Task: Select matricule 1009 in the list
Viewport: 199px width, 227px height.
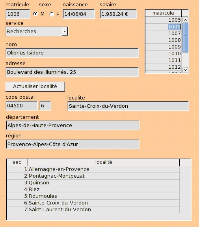Action: 163,47
